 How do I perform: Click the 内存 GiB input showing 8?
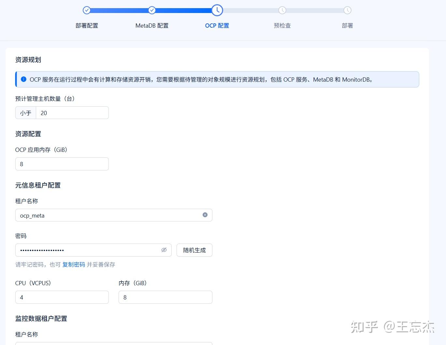165,297
